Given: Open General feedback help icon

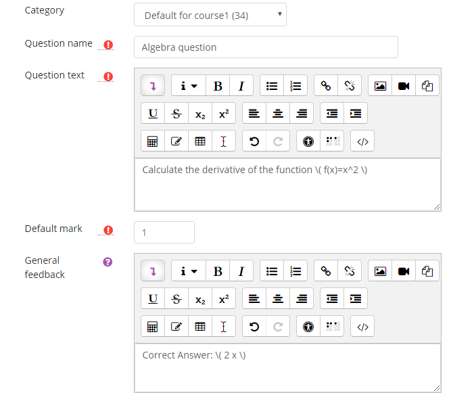Looking at the screenshot, I should click(x=108, y=262).
